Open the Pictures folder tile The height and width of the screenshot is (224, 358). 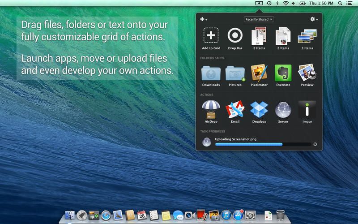pos(235,73)
